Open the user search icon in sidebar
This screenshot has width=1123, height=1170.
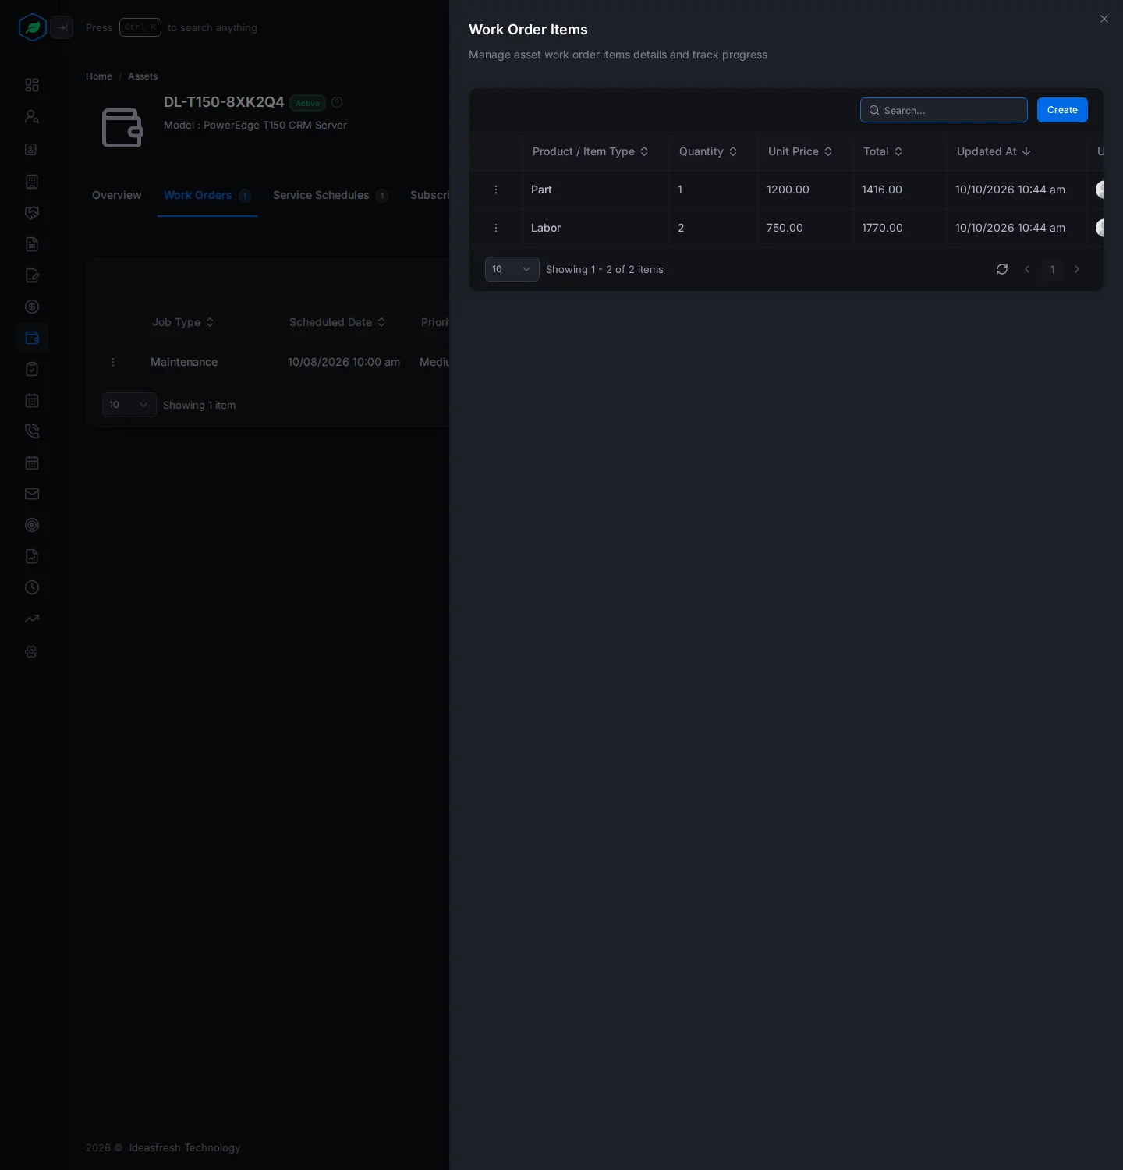(x=32, y=116)
